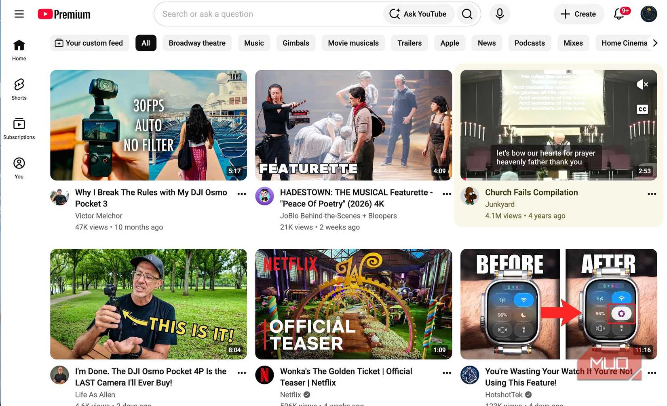Open HotshotTek channel avatar

[470, 375]
